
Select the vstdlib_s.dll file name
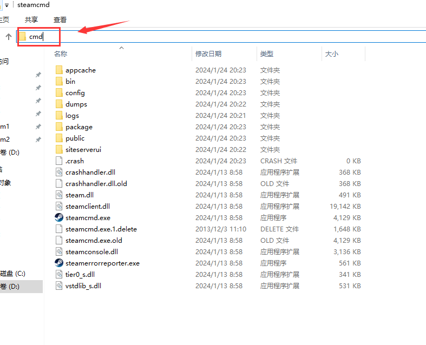[83, 286]
